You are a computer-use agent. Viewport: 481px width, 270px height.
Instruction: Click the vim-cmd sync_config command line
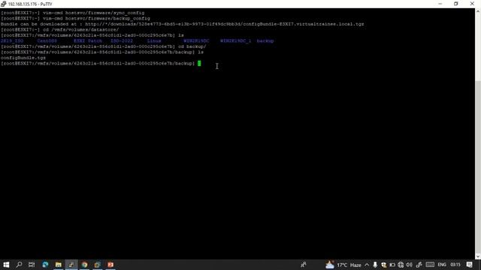tap(93, 13)
